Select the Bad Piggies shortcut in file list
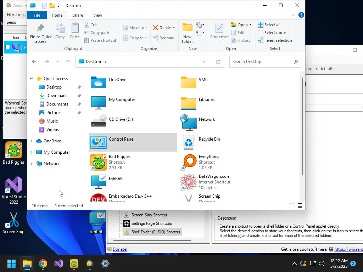The width and height of the screenshot is (363, 272). pyautogui.click(x=133, y=162)
